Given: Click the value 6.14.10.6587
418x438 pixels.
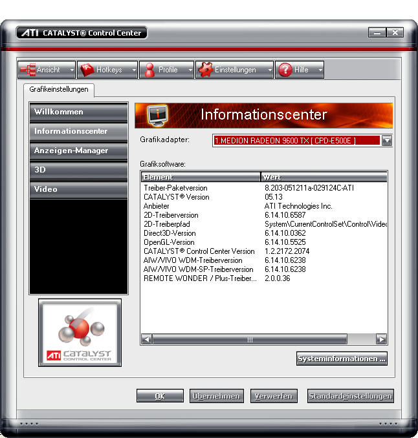Looking at the screenshot, I should 285,215.
